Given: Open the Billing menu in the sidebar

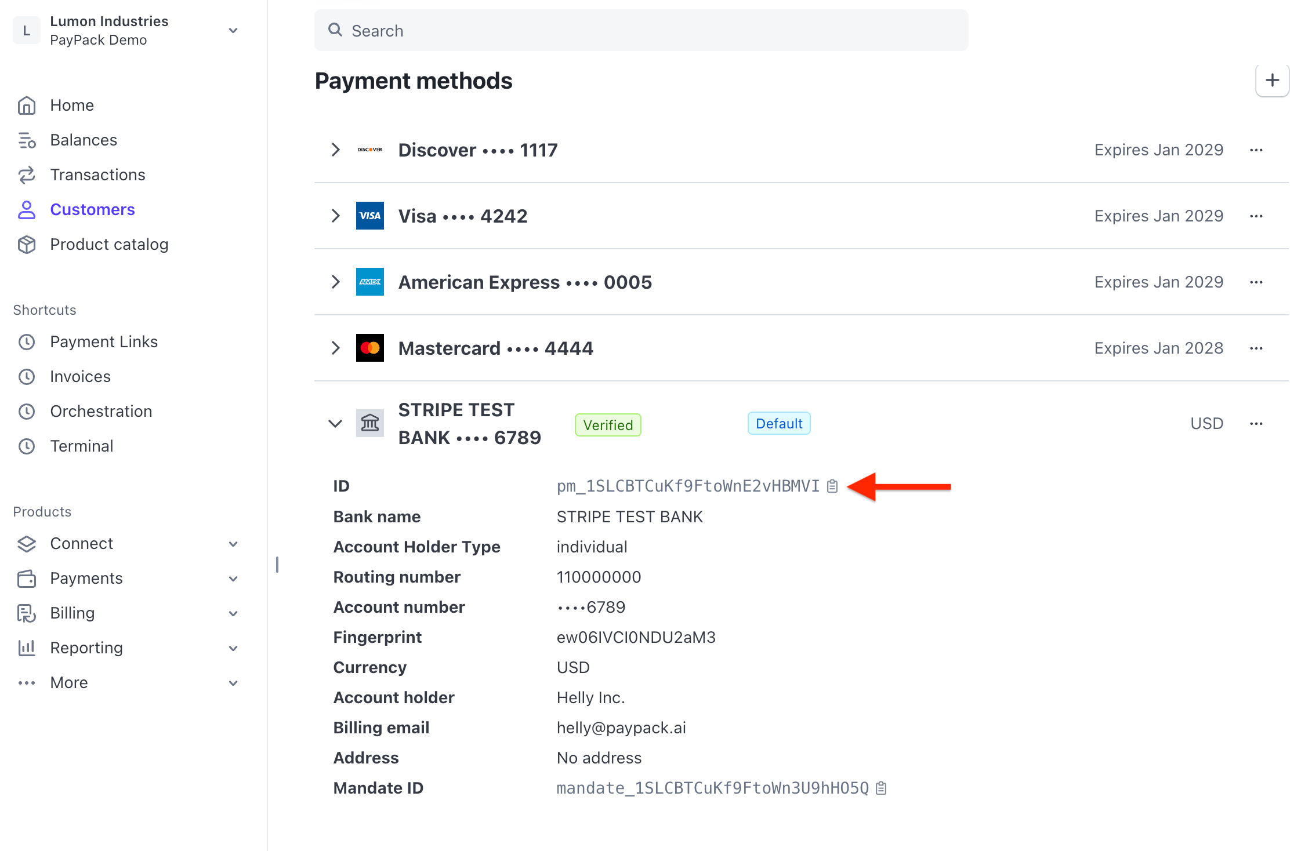Looking at the screenshot, I should click(x=71, y=613).
